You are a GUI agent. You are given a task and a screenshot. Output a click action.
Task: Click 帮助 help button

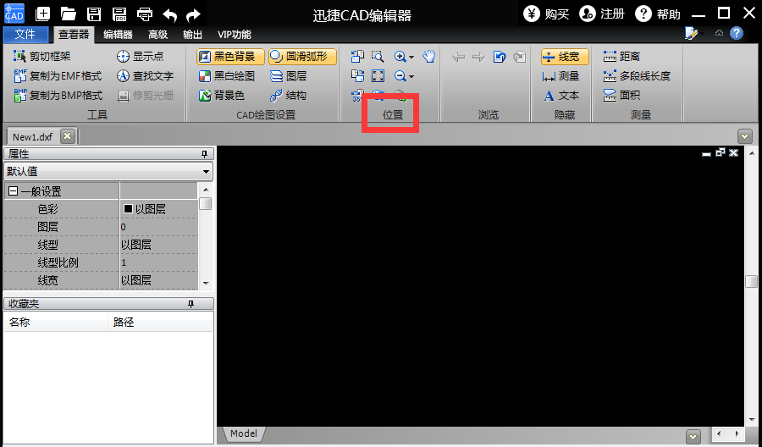click(658, 14)
